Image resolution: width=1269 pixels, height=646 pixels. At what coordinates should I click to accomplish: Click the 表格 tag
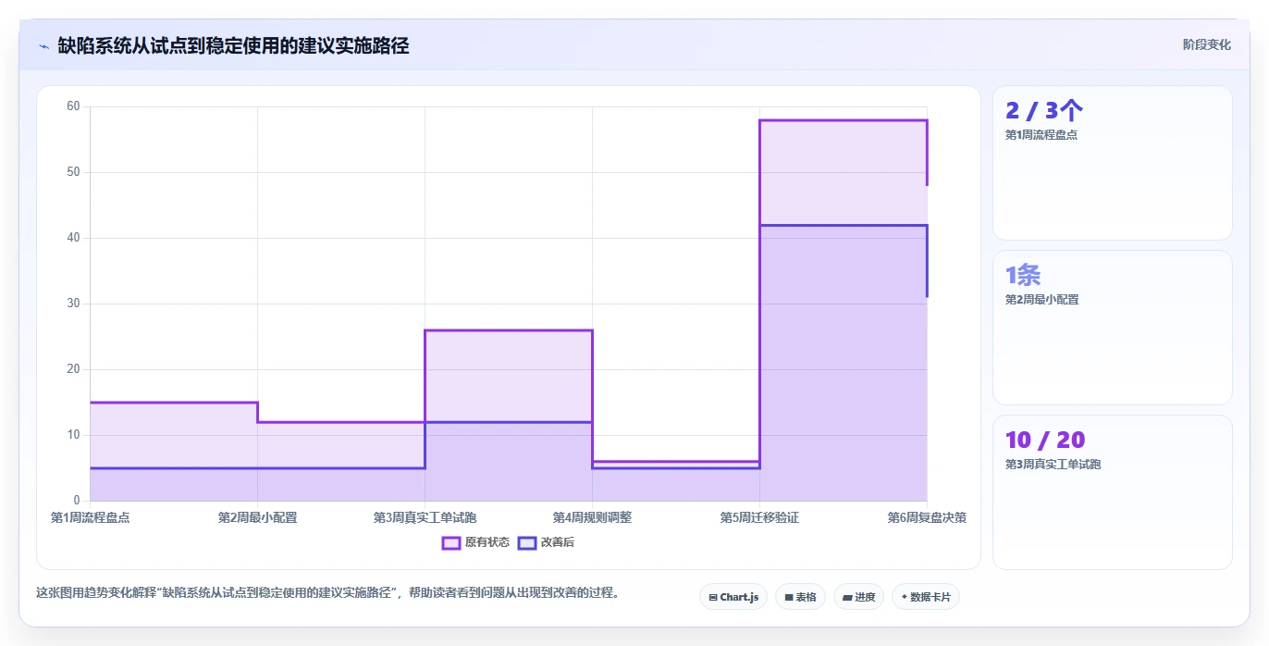[x=800, y=597]
